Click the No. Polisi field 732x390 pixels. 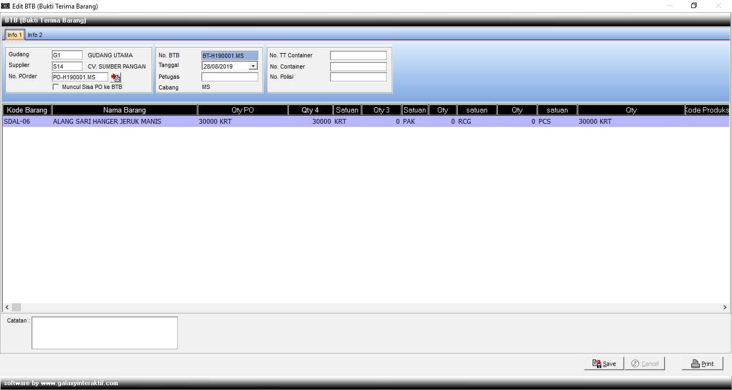click(x=358, y=77)
